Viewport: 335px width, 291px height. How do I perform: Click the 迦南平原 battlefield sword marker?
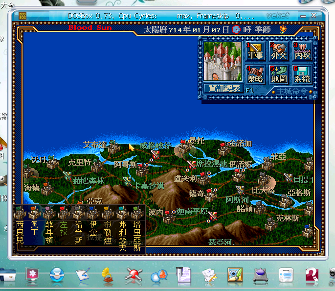pos(213,216)
